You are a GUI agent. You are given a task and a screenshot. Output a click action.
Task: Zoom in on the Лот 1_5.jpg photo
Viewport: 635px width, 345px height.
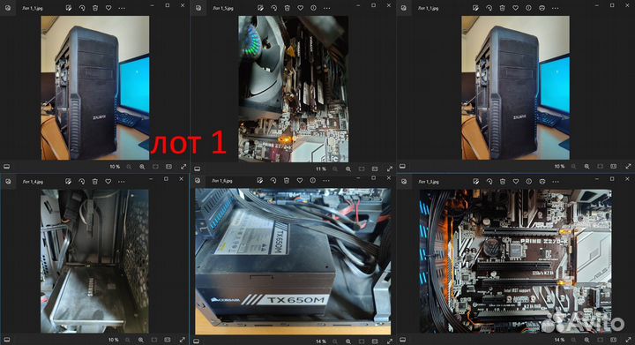point(348,169)
